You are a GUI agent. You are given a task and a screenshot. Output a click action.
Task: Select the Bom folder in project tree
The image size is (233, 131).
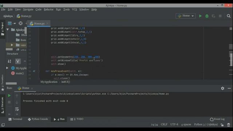(21, 40)
